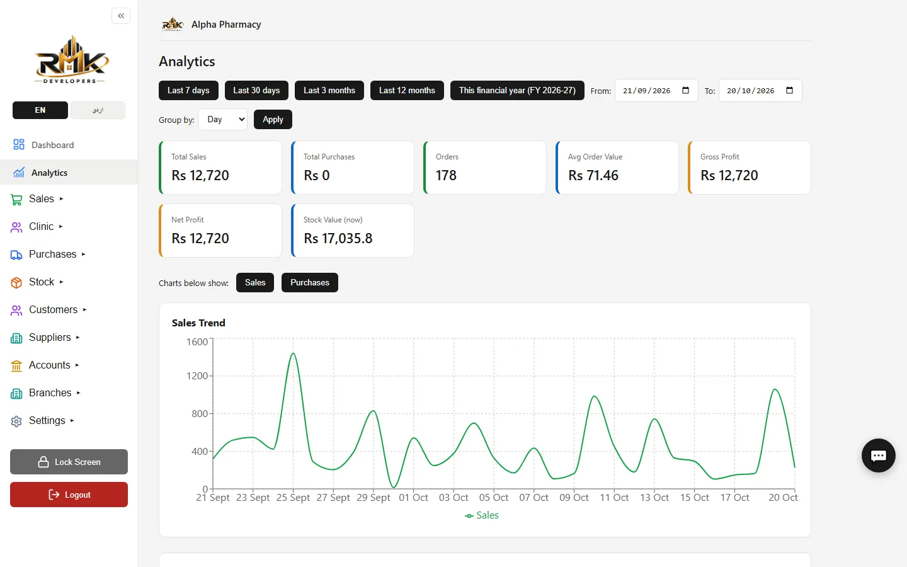Image resolution: width=907 pixels, height=567 pixels.
Task: Apply the grouping filter
Action: tap(273, 120)
